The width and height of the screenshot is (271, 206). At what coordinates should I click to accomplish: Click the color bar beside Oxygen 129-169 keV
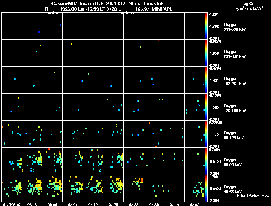206,107
